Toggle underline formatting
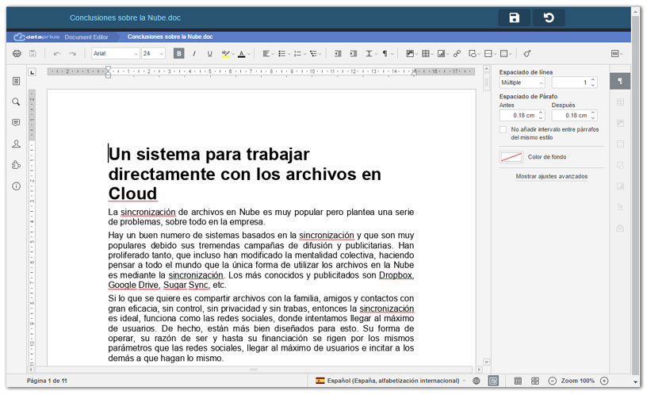 tap(209, 54)
